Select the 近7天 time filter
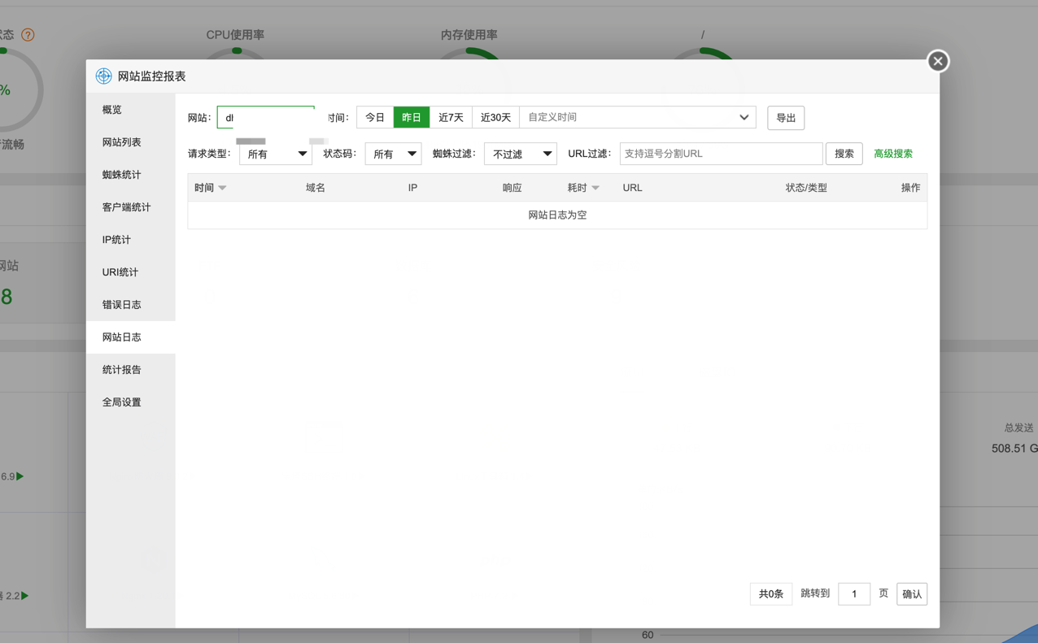This screenshot has width=1038, height=643. (x=451, y=117)
